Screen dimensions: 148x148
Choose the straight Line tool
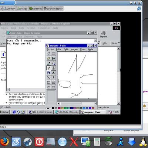(49, 78)
